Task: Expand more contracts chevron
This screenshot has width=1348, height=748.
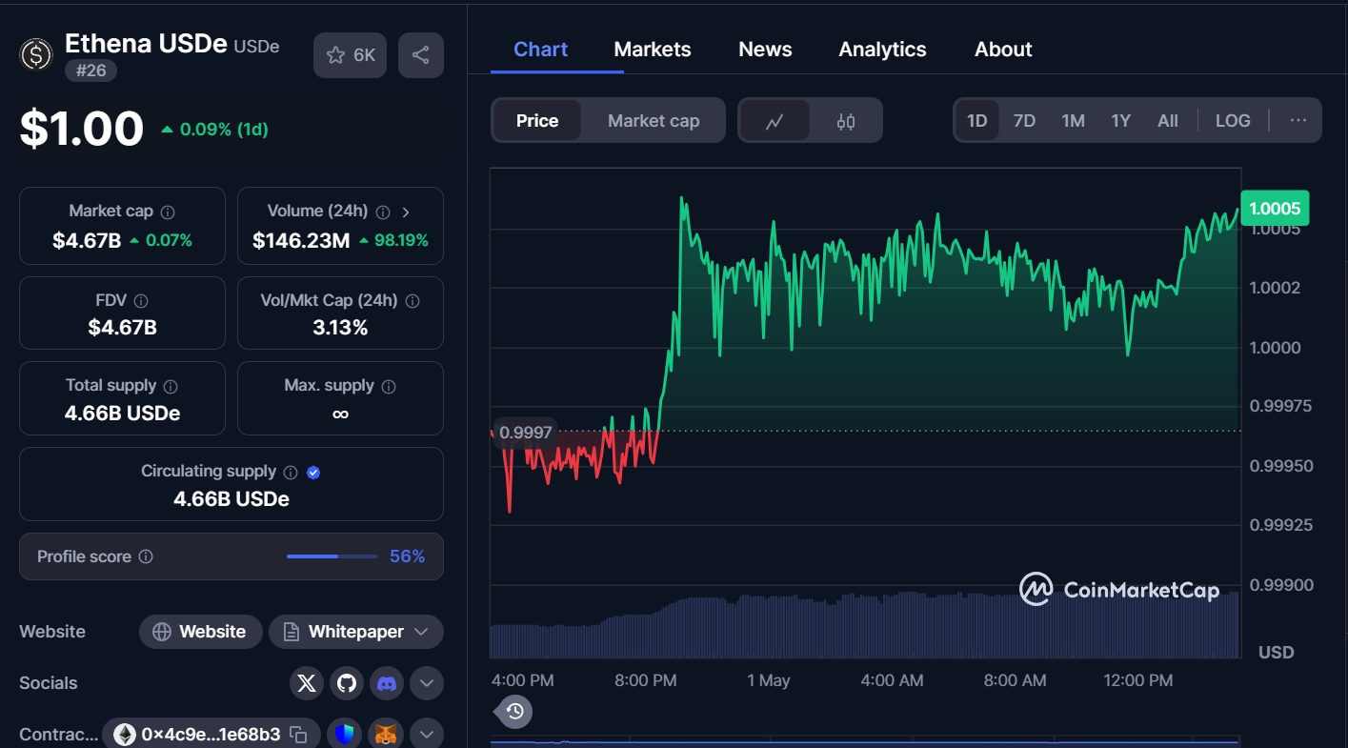Action: [427, 735]
